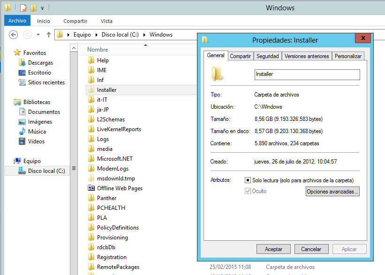Sort by the Nombre column header

98,50
